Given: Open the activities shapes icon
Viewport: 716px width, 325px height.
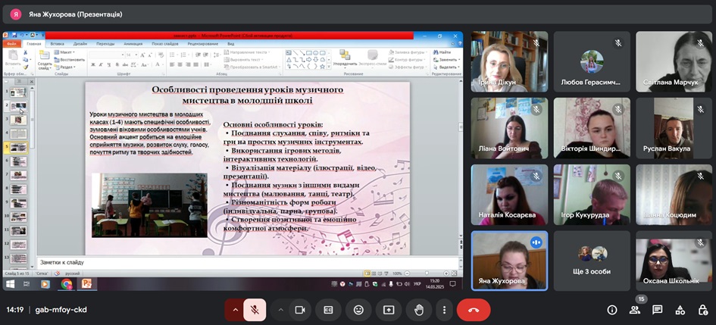Looking at the screenshot, I should point(680,310).
